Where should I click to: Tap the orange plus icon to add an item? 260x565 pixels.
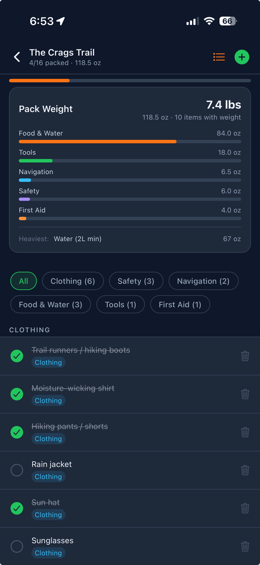point(242,57)
